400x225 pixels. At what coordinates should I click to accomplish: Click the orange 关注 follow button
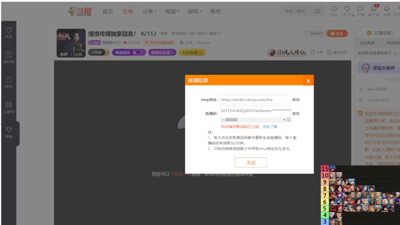pyautogui.click(x=337, y=33)
